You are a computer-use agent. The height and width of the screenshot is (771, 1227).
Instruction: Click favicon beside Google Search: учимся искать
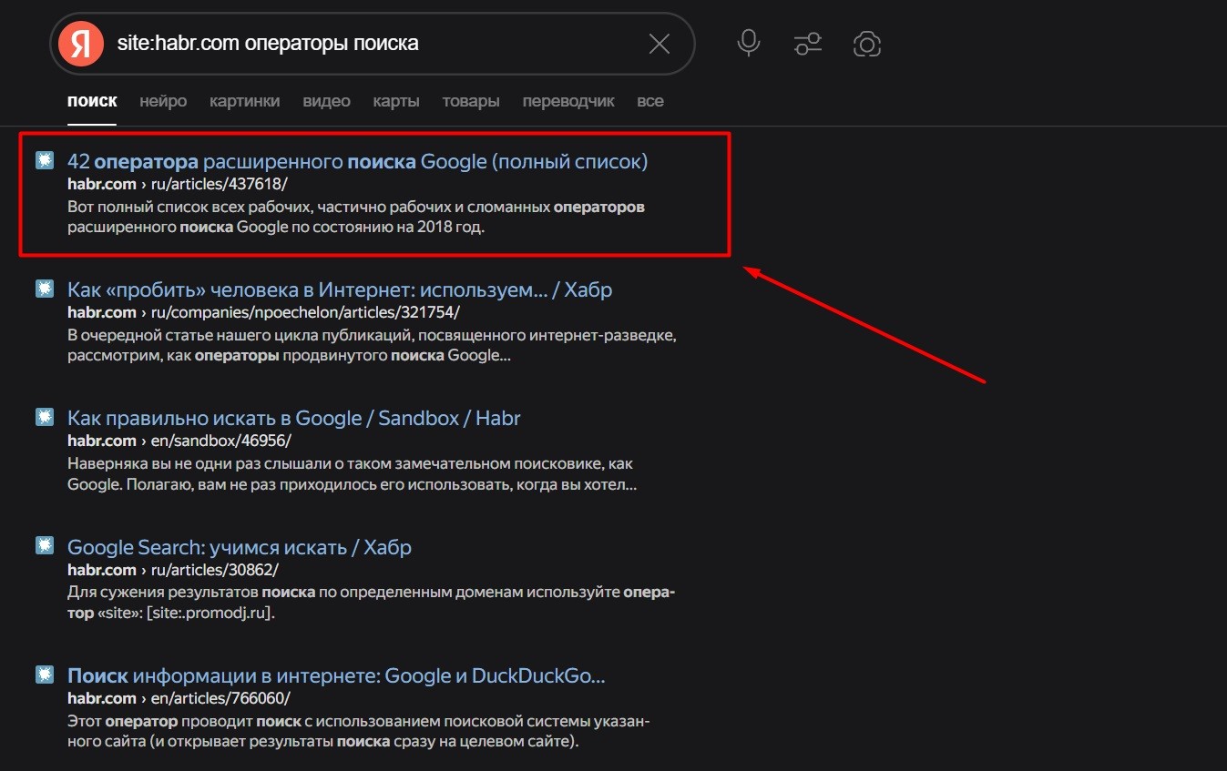[45, 546]
